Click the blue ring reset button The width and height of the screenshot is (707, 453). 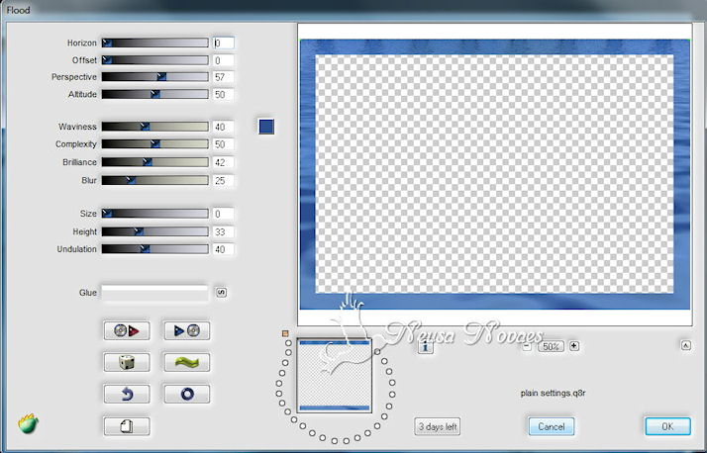click(187, 394)
